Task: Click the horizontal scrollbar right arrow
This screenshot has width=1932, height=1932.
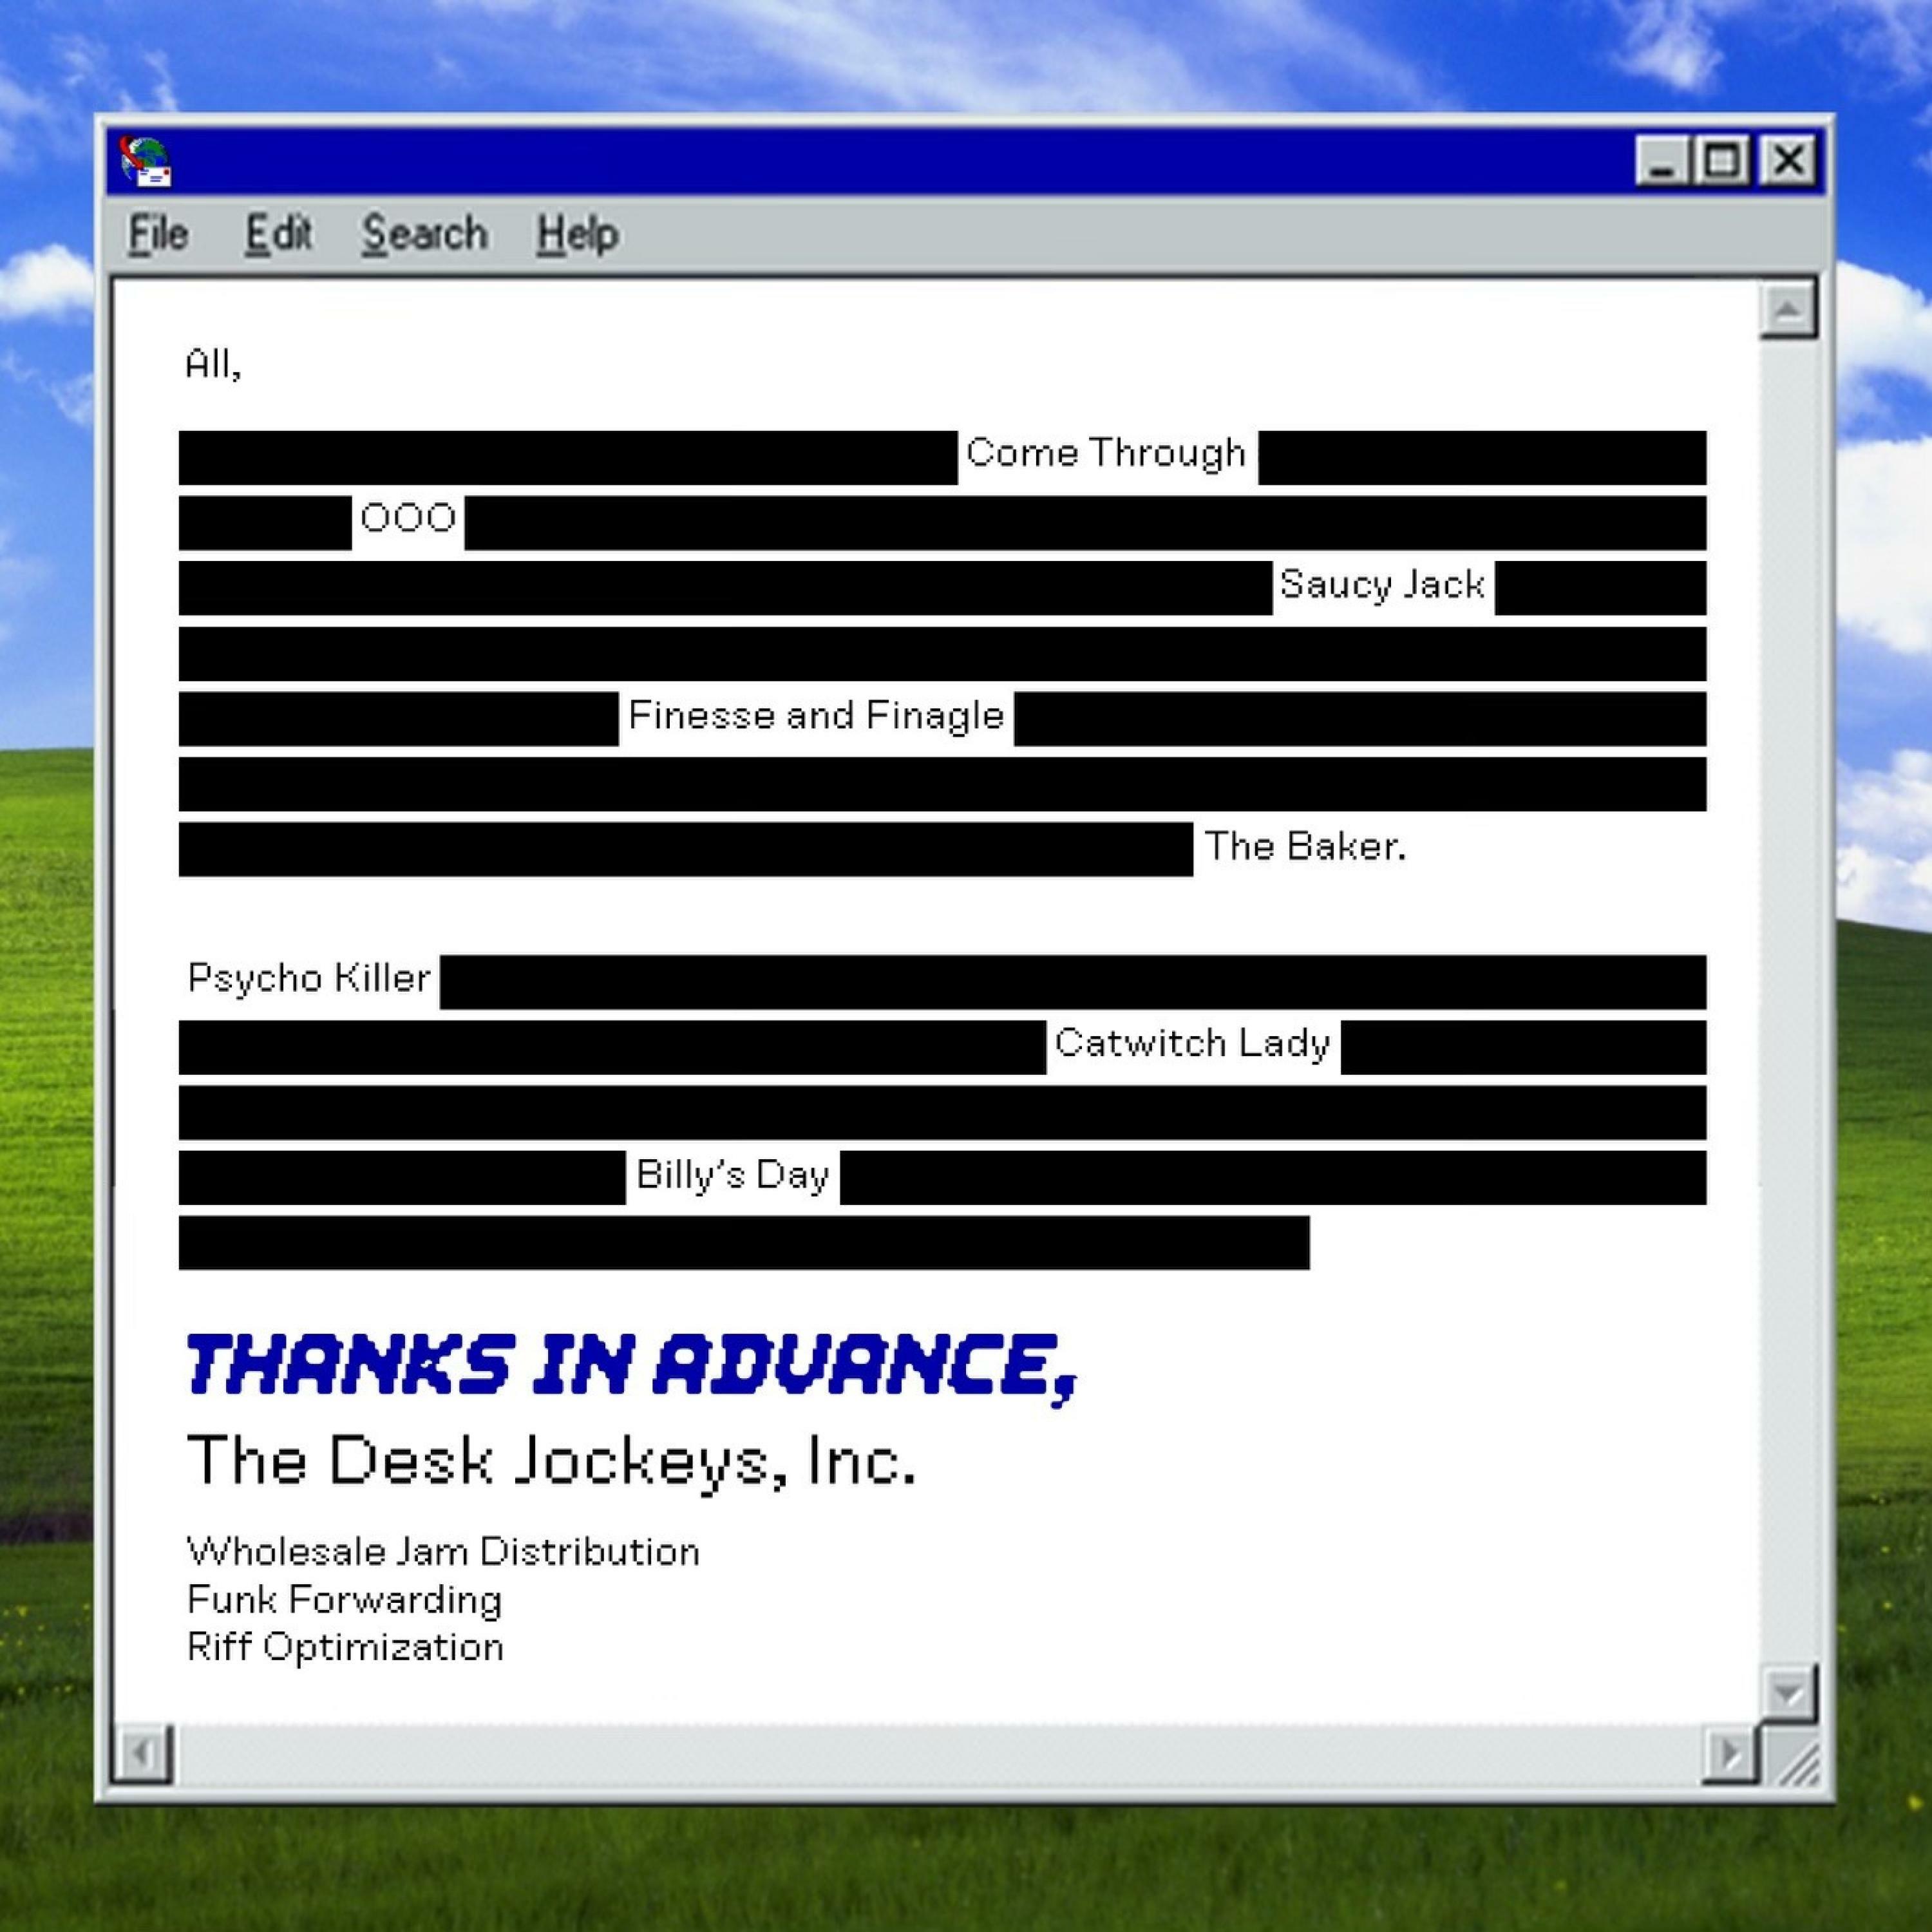Action: pos(1730,1754)
